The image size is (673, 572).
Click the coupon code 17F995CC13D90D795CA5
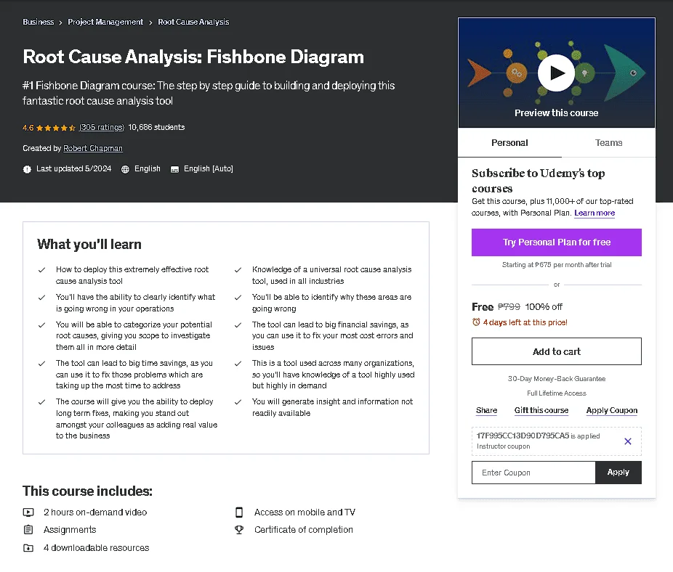[523, 436]
